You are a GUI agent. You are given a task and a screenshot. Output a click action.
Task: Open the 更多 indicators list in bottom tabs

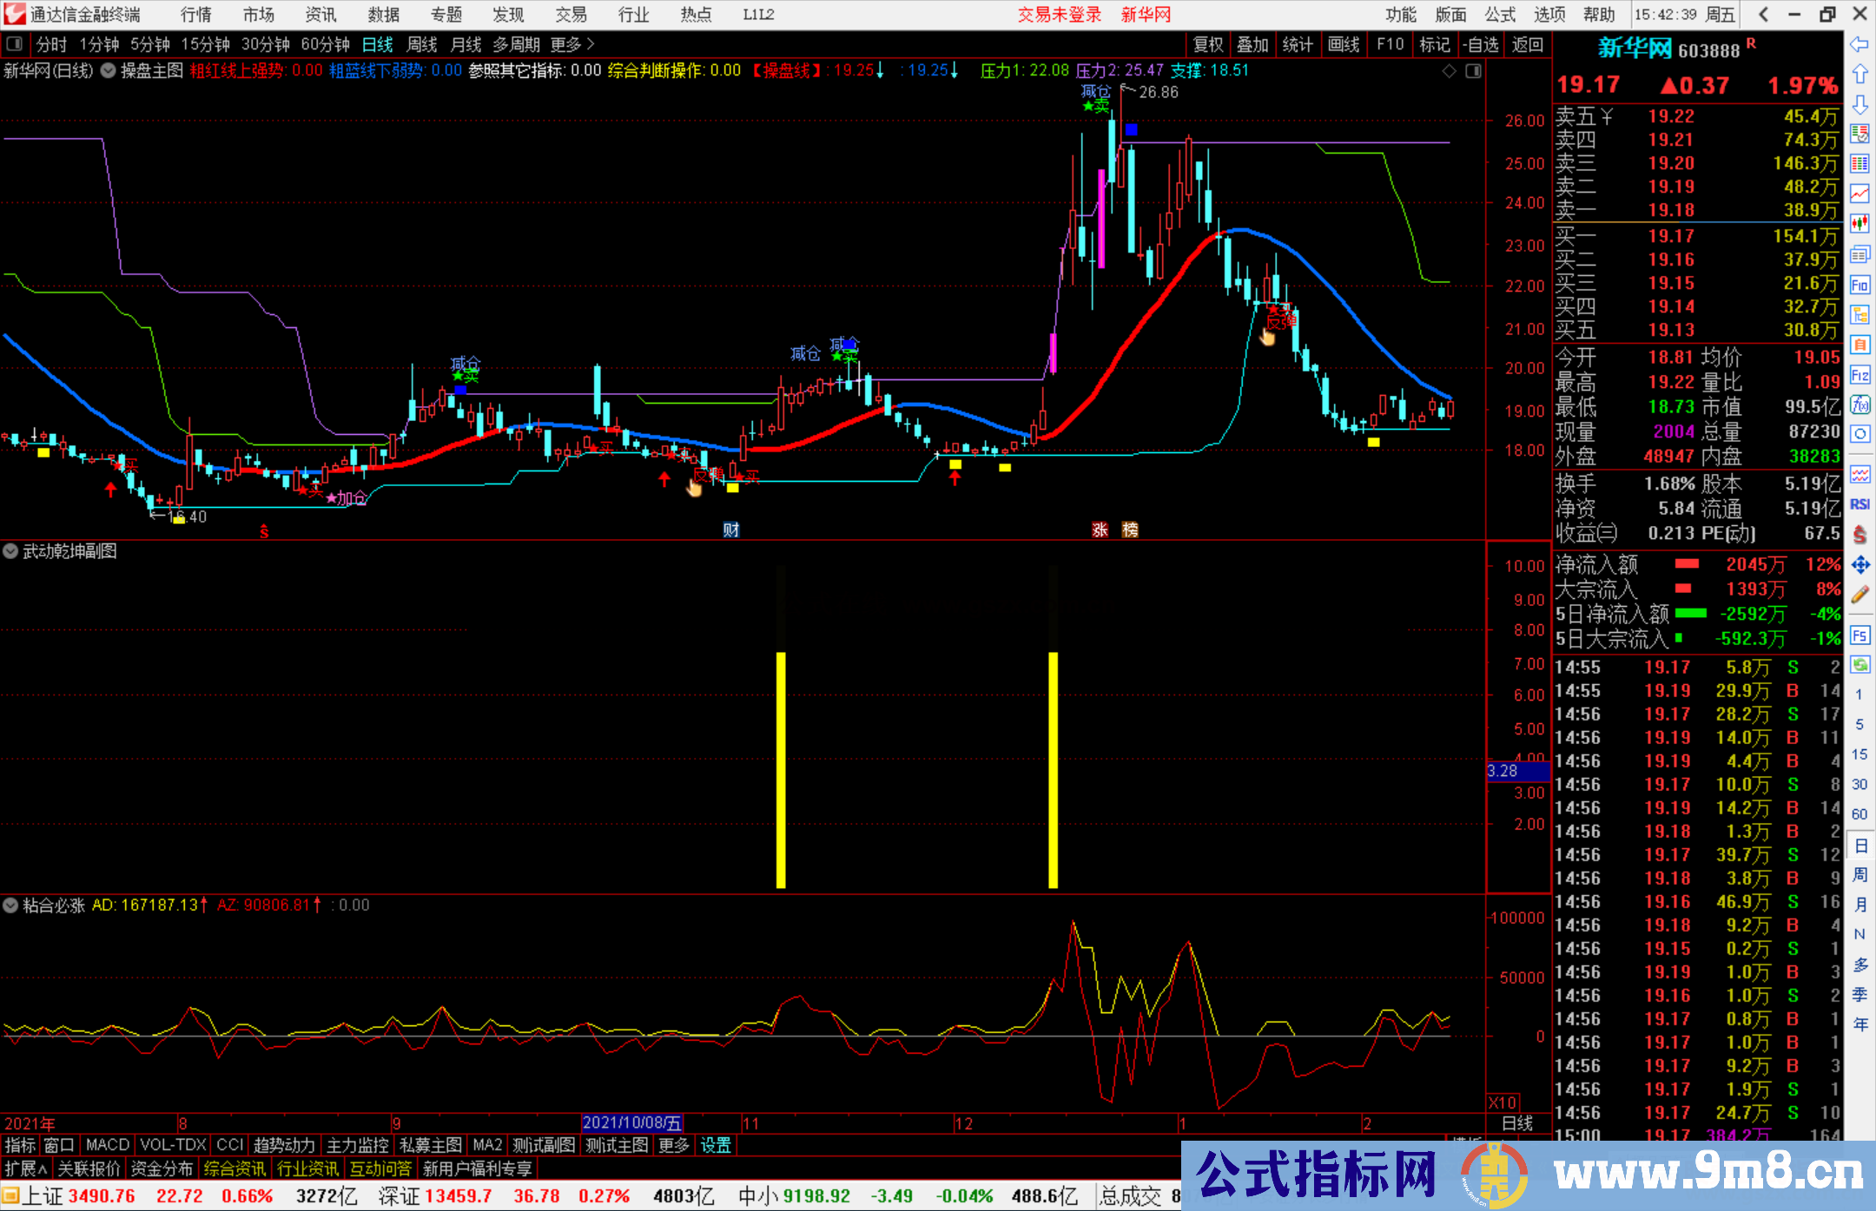(x=673, y=1145)
